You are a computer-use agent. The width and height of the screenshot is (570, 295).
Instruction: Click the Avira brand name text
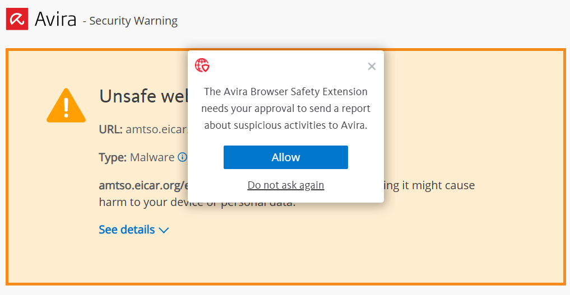click(55, 19)
